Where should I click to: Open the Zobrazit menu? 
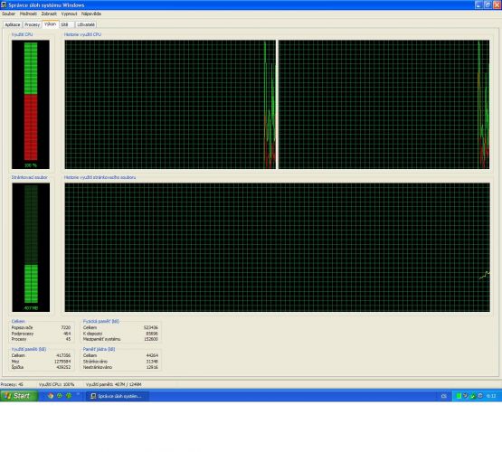tap(49, 14)
